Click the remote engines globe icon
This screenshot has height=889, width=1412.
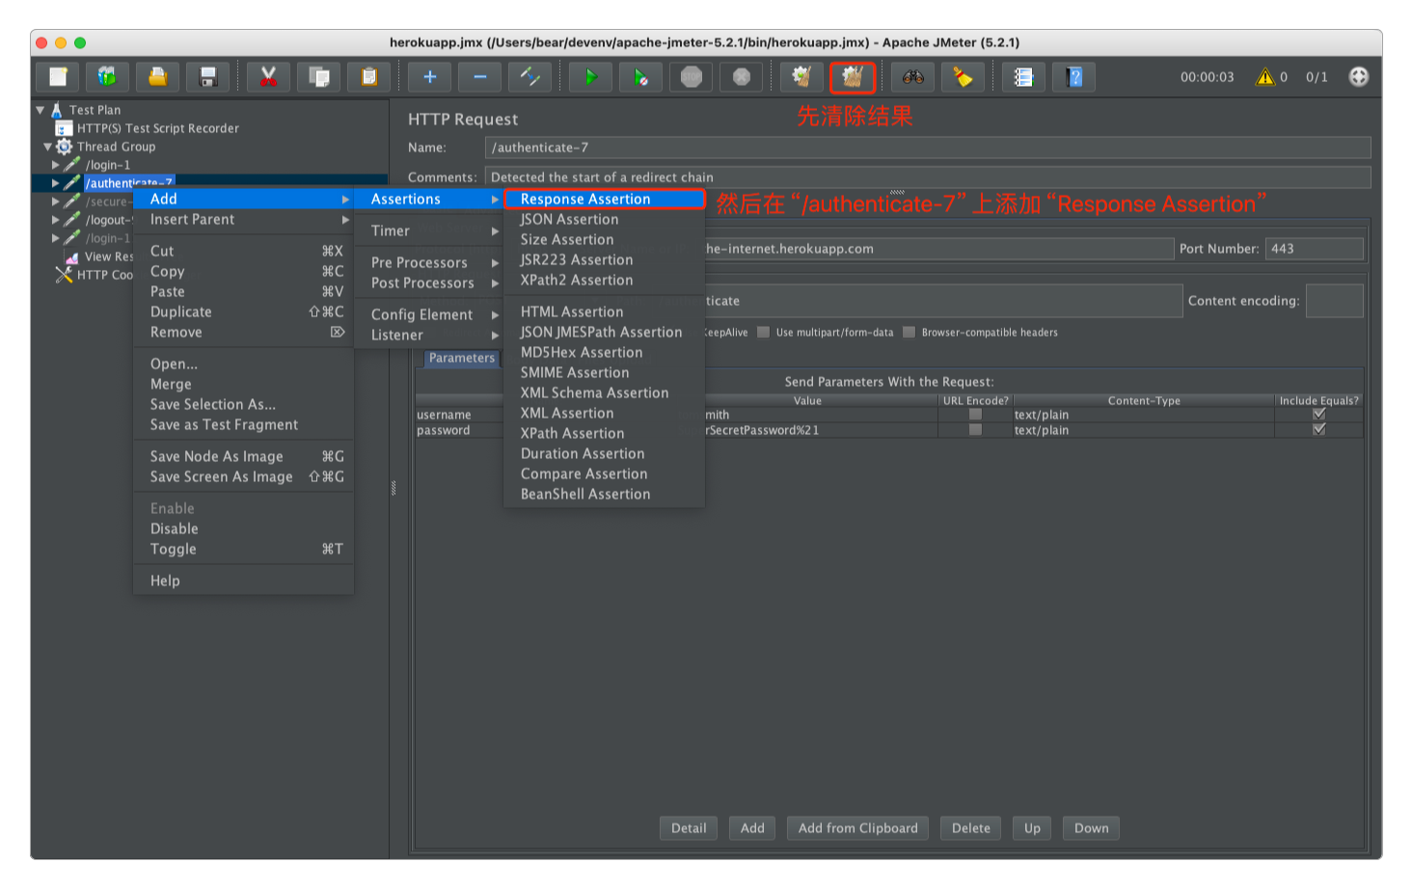click(x=1358, y=76)
